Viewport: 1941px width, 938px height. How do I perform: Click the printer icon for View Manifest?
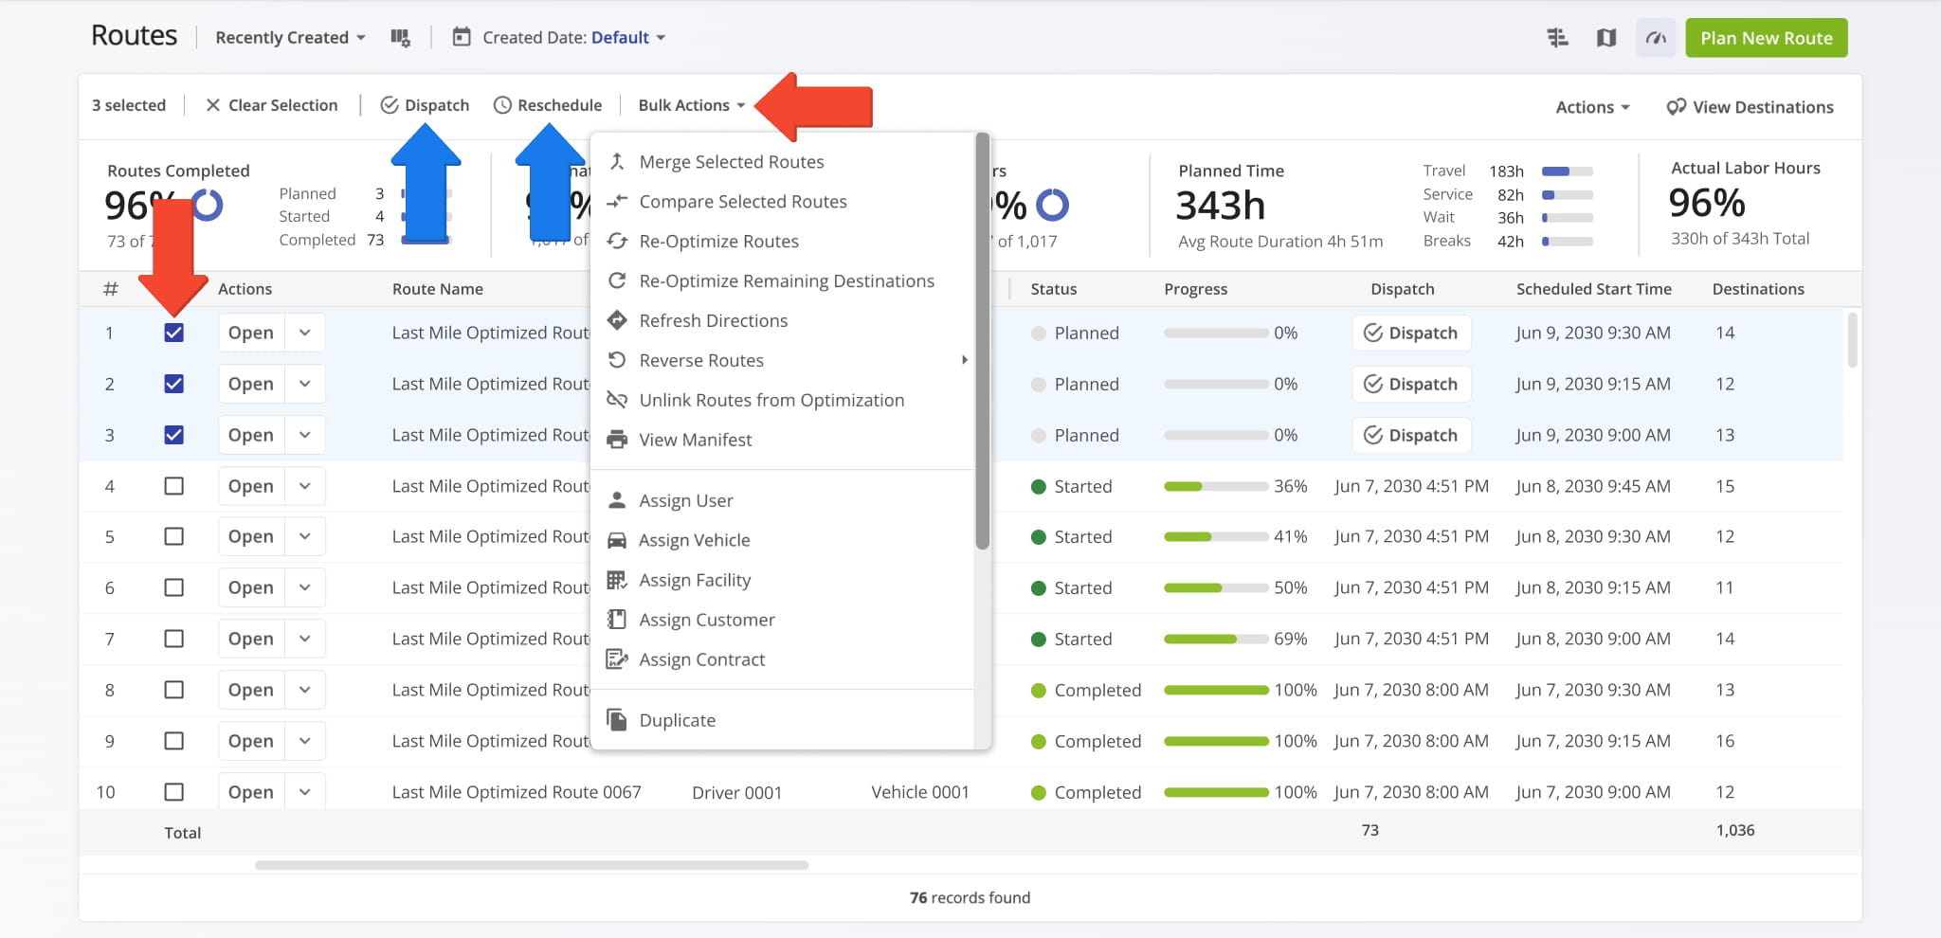(x=617, y=440)
